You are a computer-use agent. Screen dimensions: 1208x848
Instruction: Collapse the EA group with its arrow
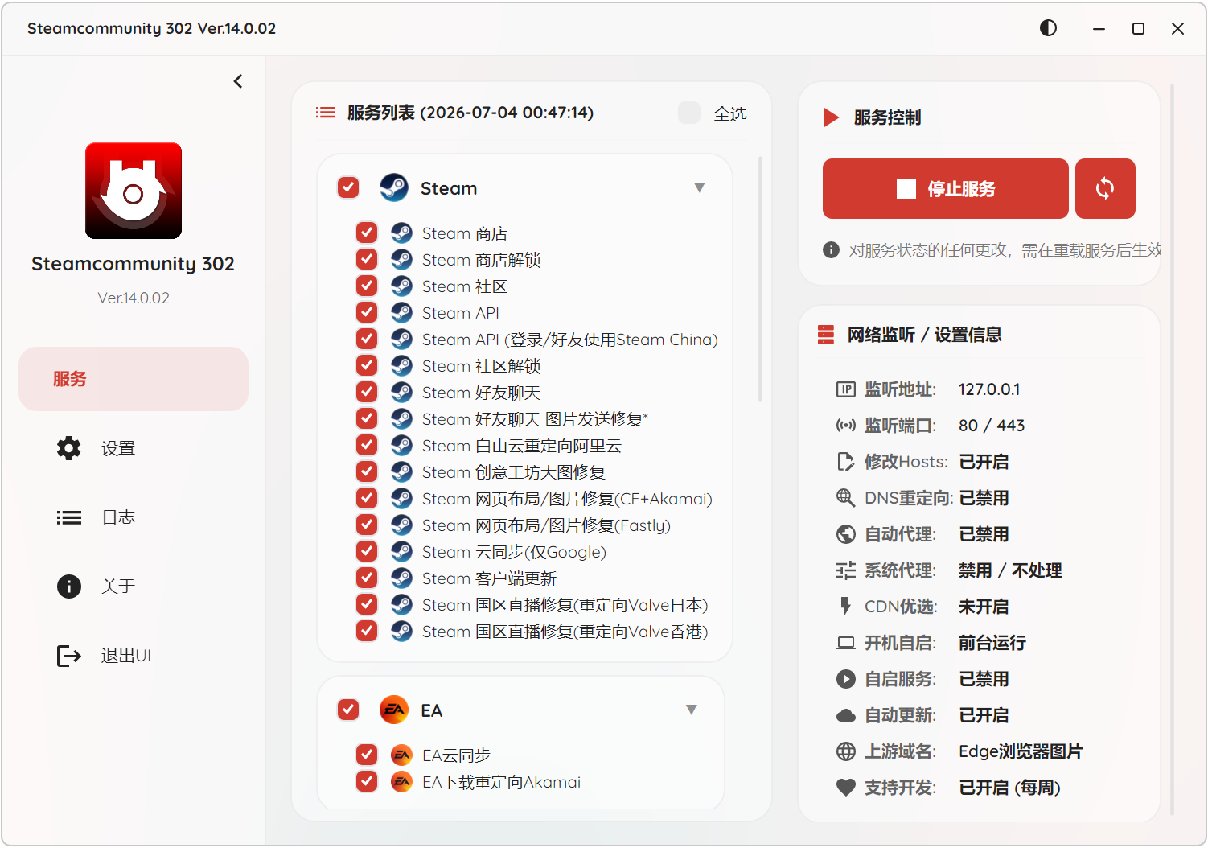692,710
